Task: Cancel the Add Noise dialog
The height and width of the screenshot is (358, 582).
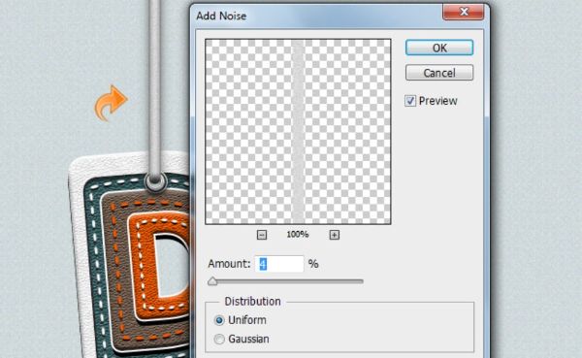Action: click(x=439, y=73)
